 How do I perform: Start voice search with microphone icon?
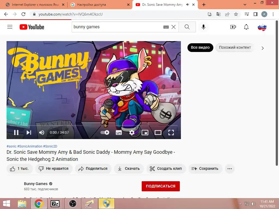[x=203, y=27]
